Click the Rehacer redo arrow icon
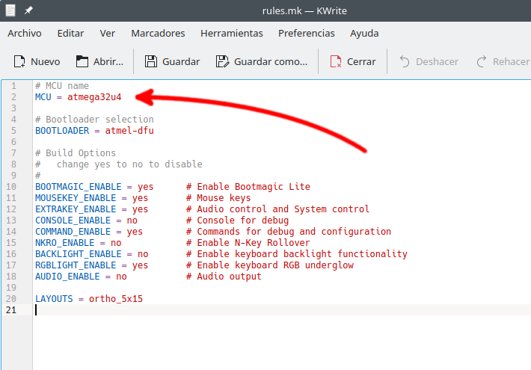Viewport: 531px width, 370px height. (482, 61)
